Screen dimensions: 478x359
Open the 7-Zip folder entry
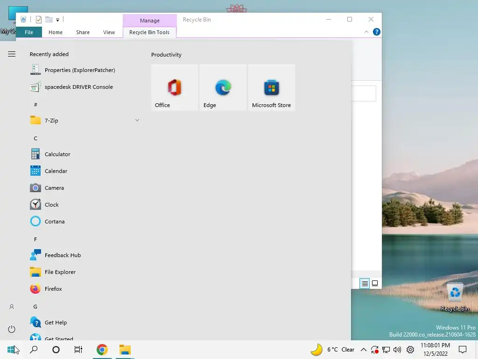click(84, 120)
